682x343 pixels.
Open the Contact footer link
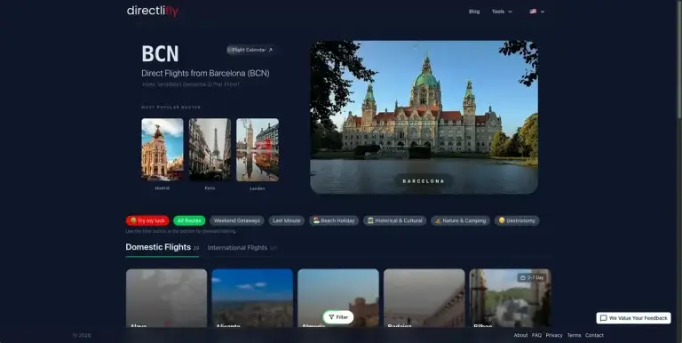tap(595, 335)
